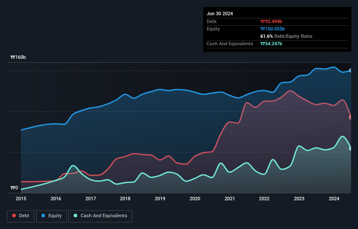Click the red Debt legend dot
The width and height of the screenshot is (358, 229).
point(14,216)
